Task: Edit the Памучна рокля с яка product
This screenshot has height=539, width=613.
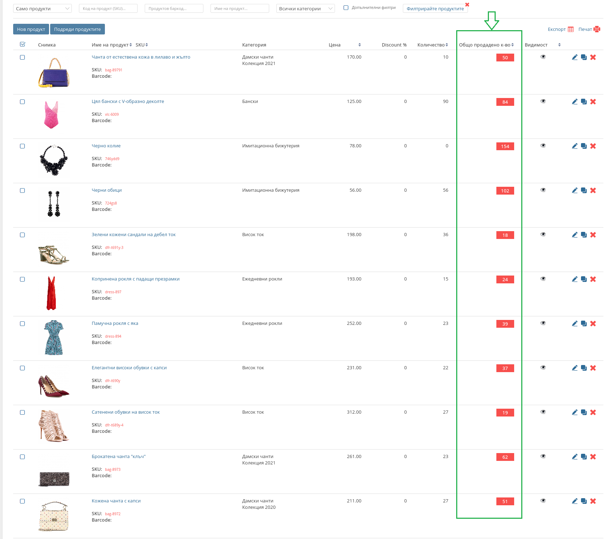Action: pos(575,323)
